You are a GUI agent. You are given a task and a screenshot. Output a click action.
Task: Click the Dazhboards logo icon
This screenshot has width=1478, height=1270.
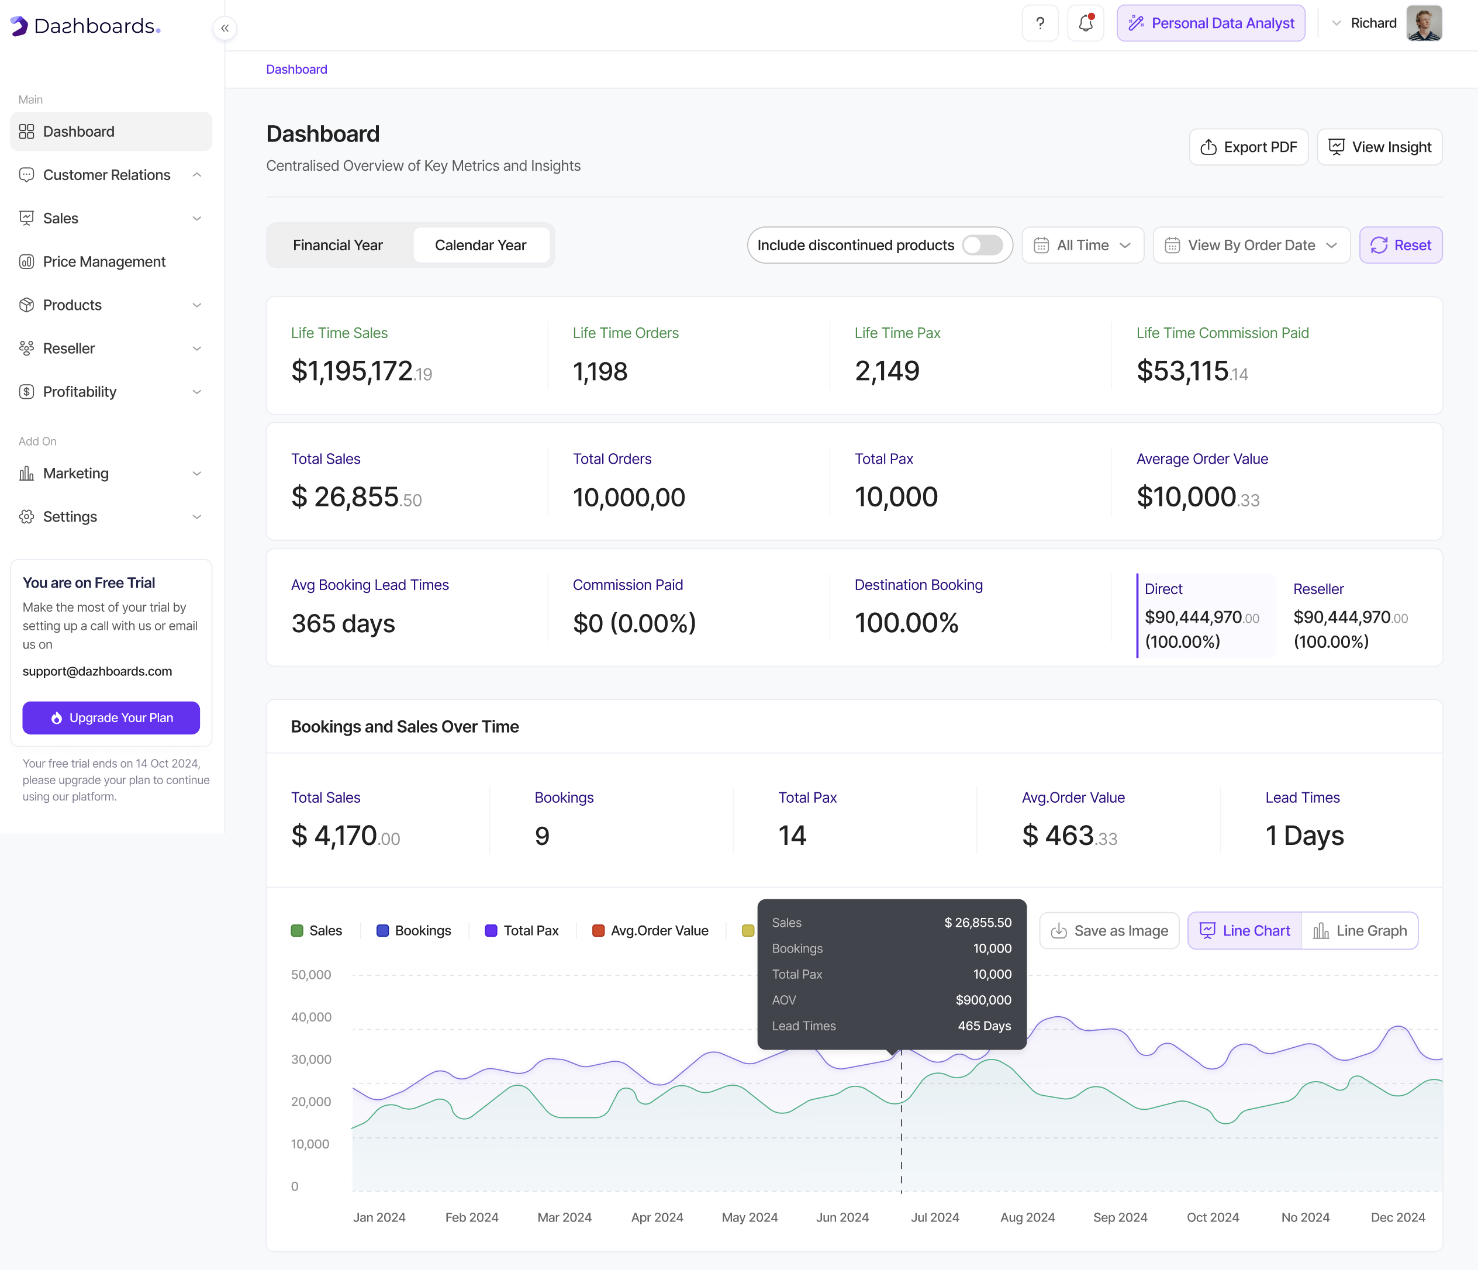pos(19,26)
